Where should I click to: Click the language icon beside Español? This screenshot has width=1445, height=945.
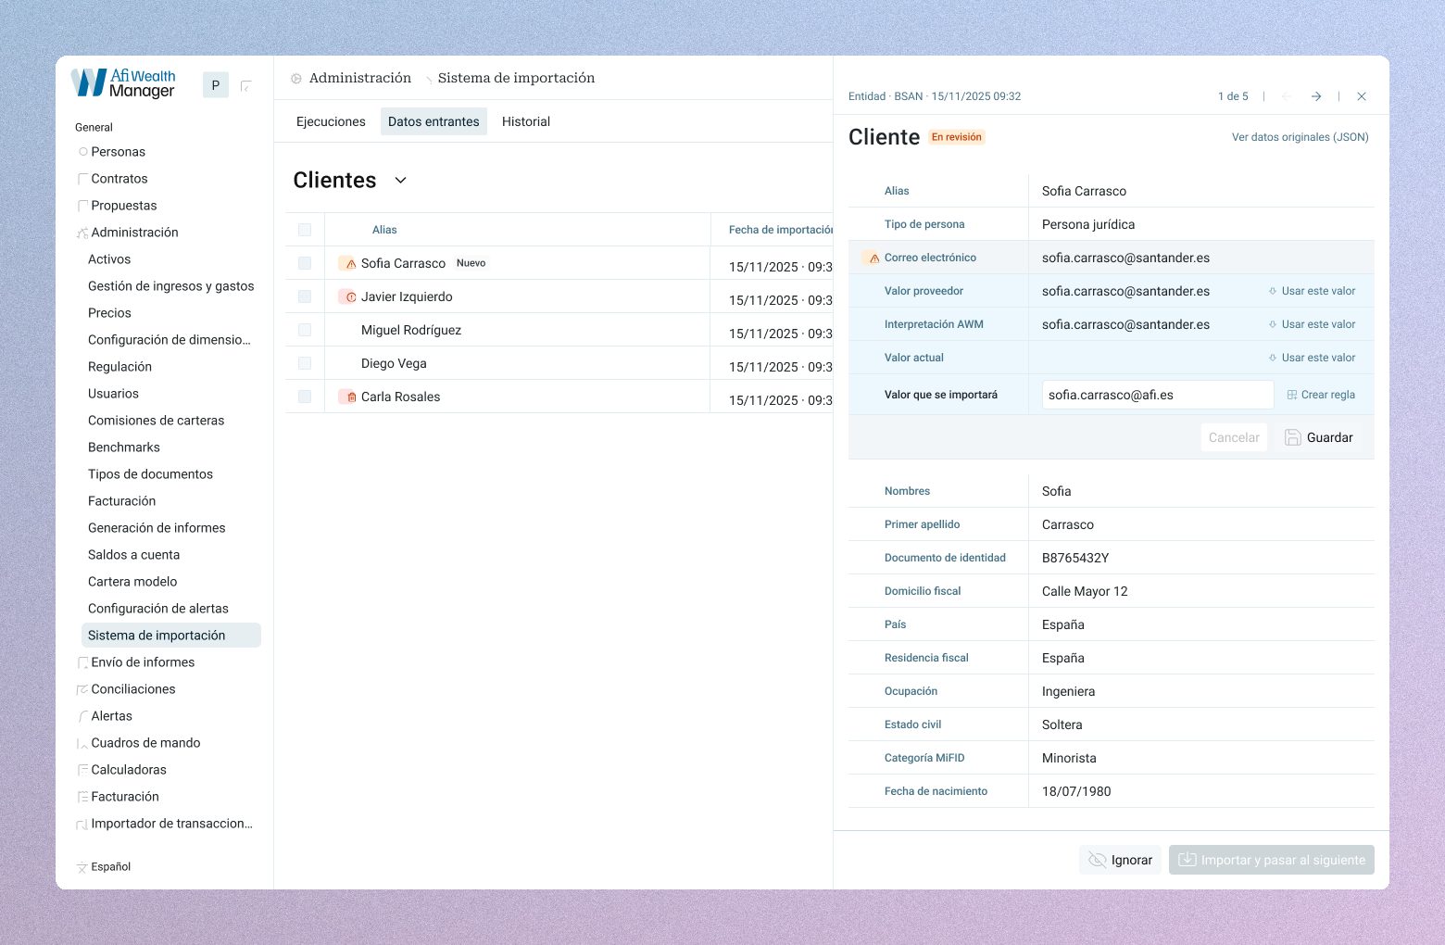tap(81, 867)
